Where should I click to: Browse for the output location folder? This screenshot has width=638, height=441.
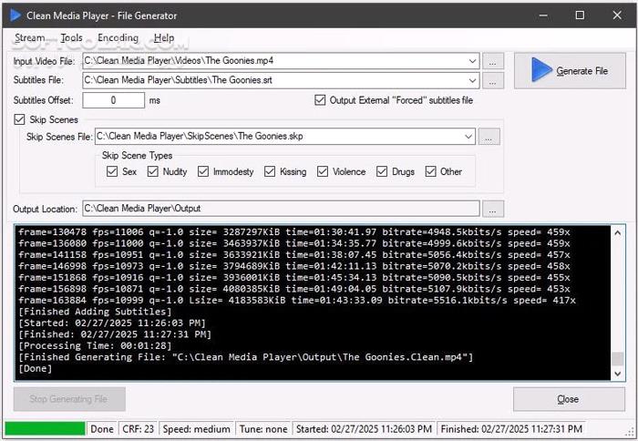pos(492,209)
